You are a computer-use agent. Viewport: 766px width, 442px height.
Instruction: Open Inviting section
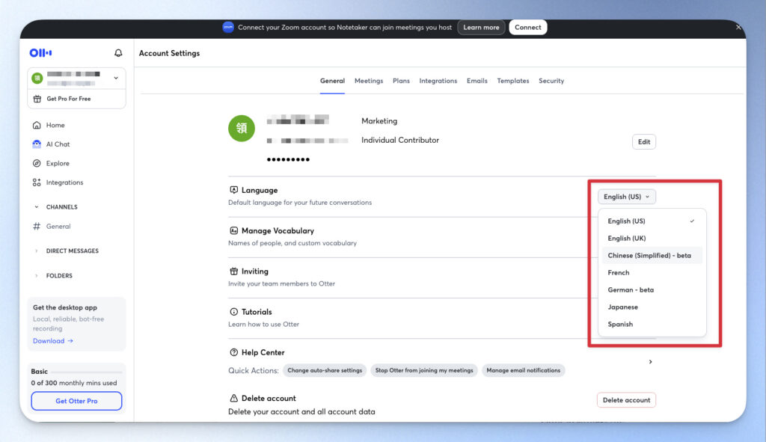(x=254, y=271)
